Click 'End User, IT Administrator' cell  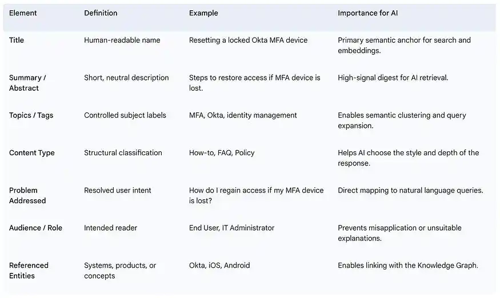click(231, 228)
